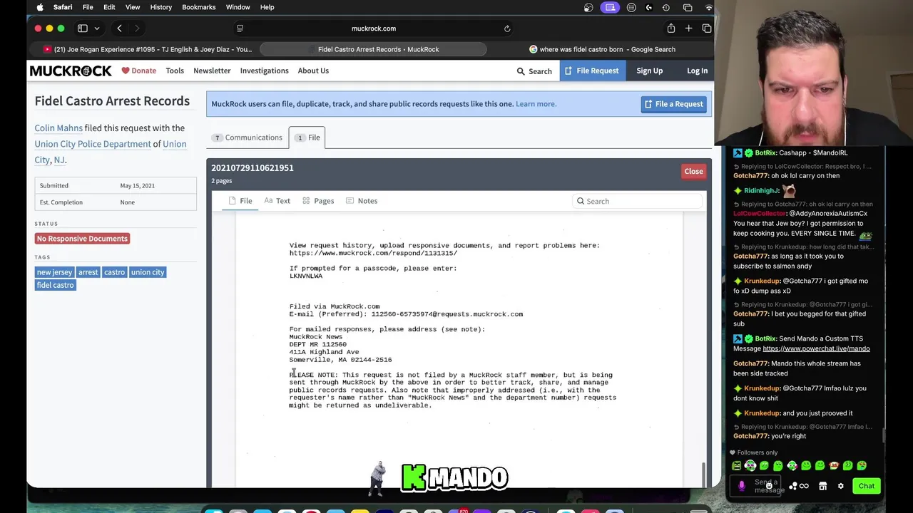This screenshot has height=513, width=913.
Task: Open chat settings gear icon
Action: (840, 486)
